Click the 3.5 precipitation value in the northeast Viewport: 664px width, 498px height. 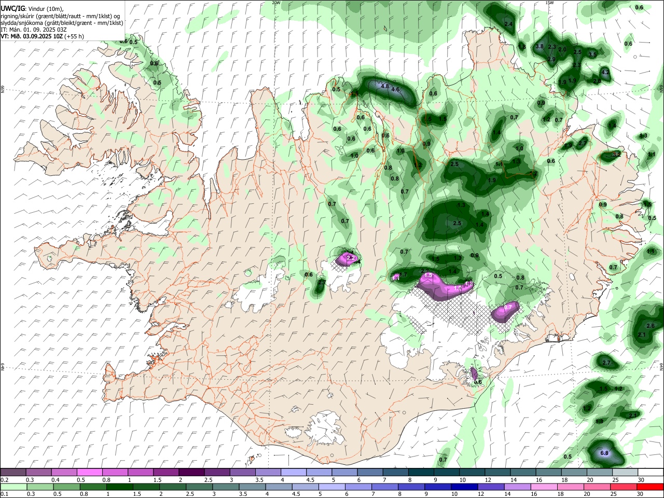coord(593,54)
